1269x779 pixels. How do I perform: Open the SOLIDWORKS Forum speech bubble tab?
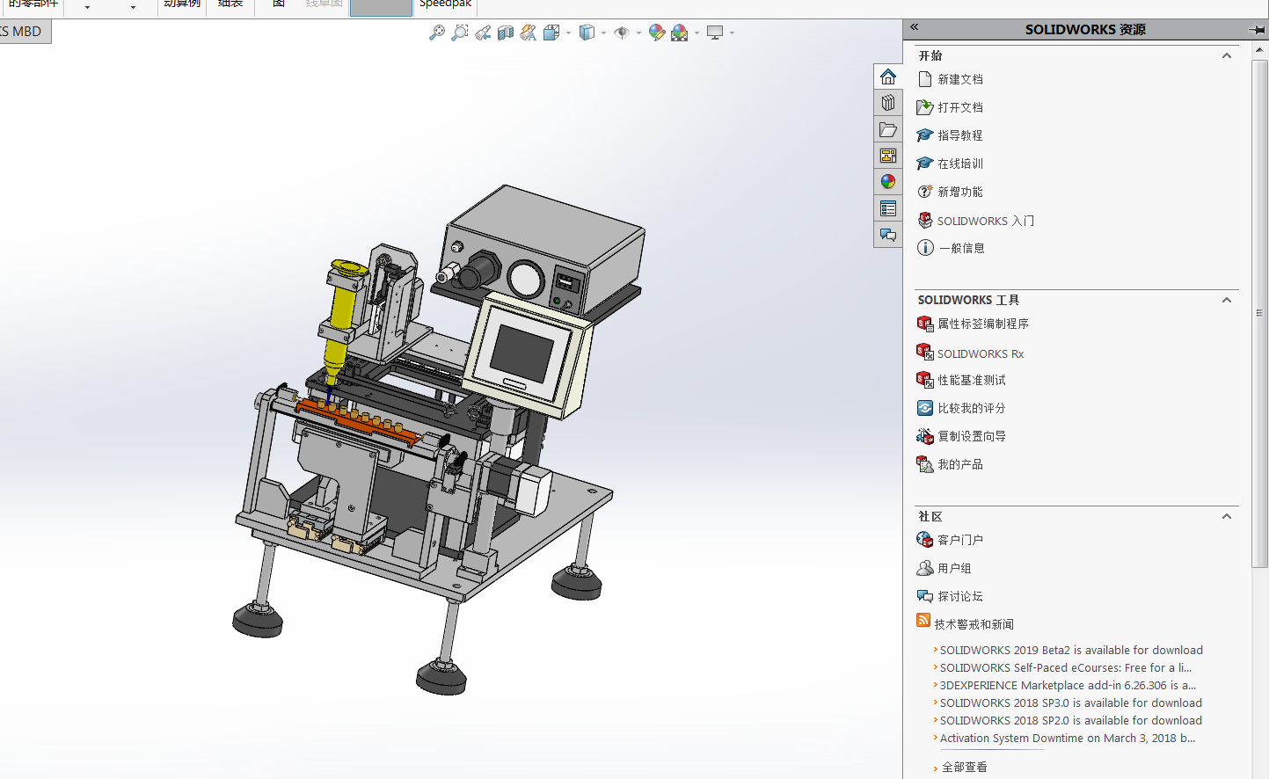pos(888,235)
